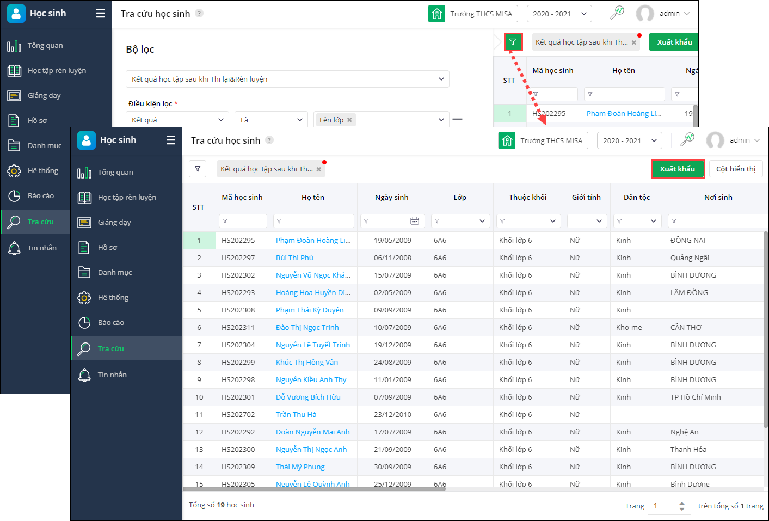
Task: Open the Dân tộc column filter dropdown
Action: (x=653, y=221)
